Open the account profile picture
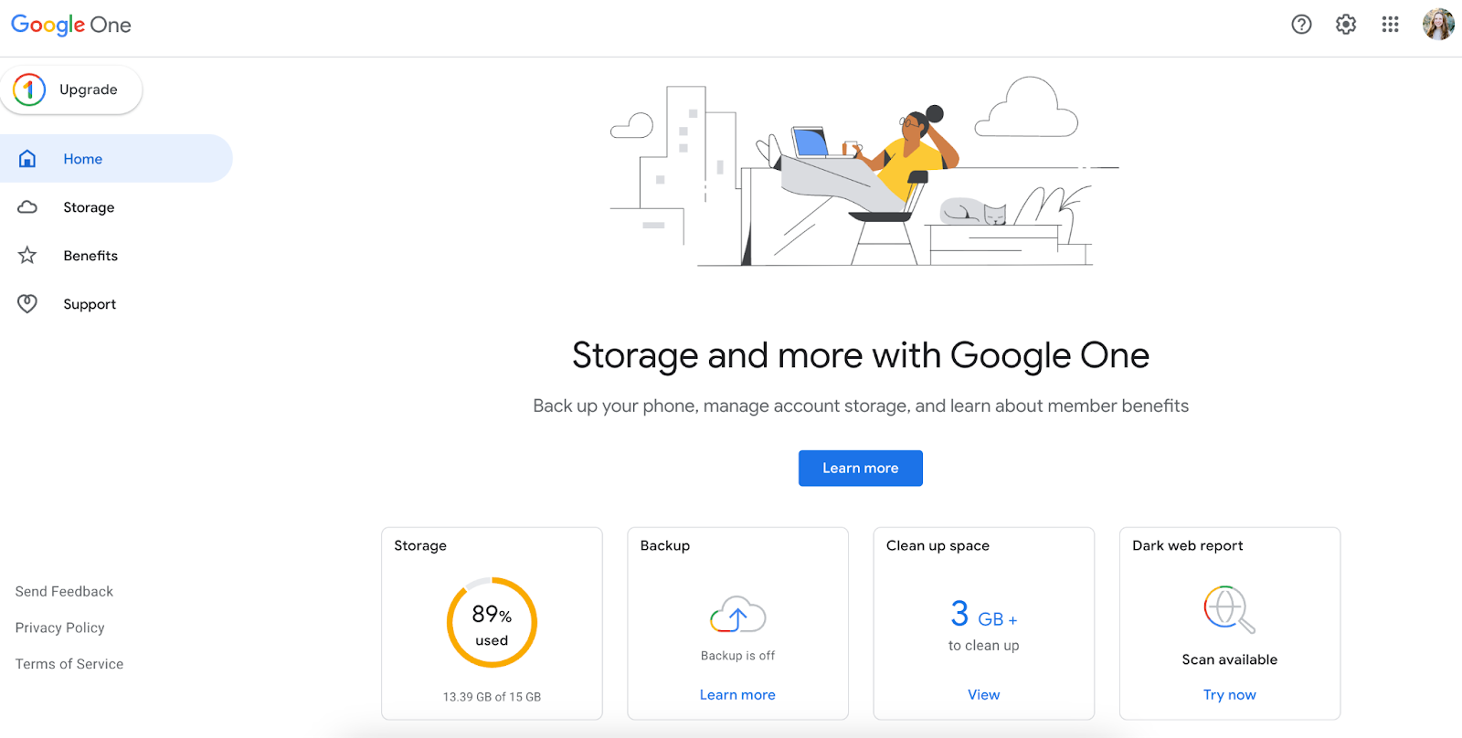 [x=1438, y=25]
